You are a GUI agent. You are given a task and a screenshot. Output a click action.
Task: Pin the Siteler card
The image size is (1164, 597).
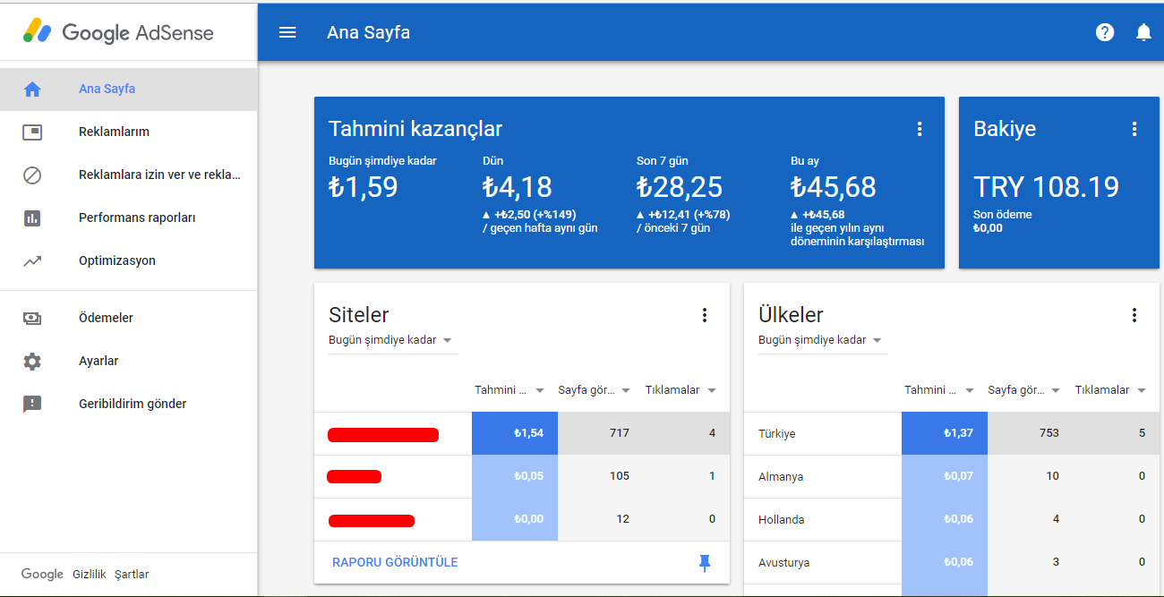click(x=705, y=562)
